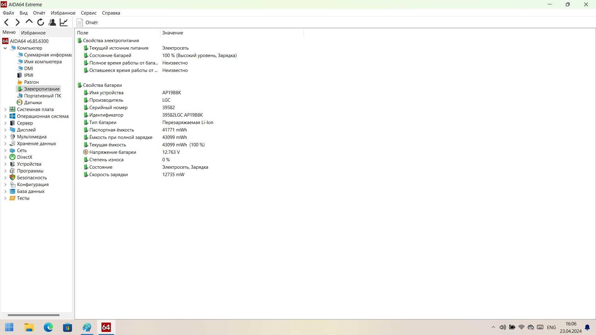Screen dimensions: 596x335
Task: Select the Состояние батарей row
Action: tap(160, 56)
